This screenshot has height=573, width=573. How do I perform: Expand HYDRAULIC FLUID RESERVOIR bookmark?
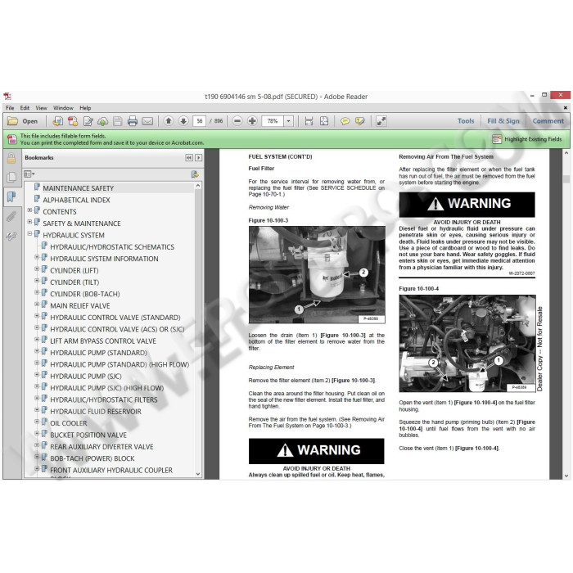[x=37, y=409]
